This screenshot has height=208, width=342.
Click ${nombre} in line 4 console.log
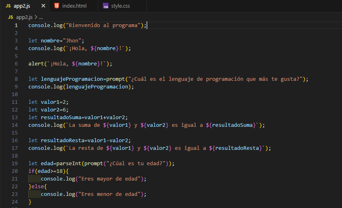tap(105, 48)
